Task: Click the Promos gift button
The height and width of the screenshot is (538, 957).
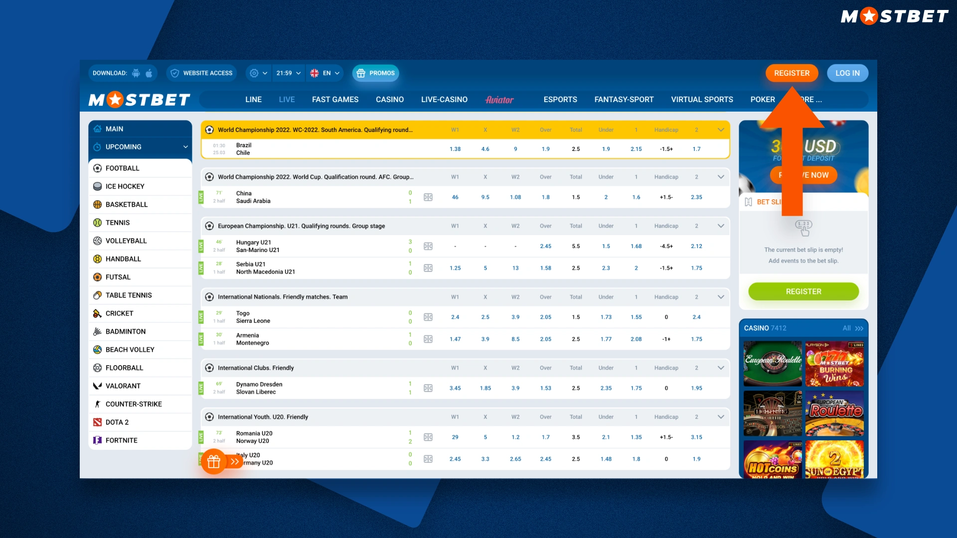Action: click(376, 73)
